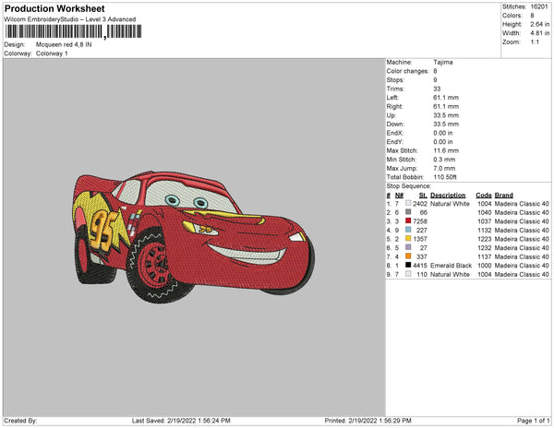
Task: Click the Left value '61.1 mm'
Action: 446,98
